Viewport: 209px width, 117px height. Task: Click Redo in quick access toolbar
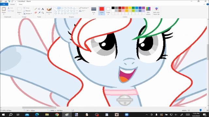(12, 1)
